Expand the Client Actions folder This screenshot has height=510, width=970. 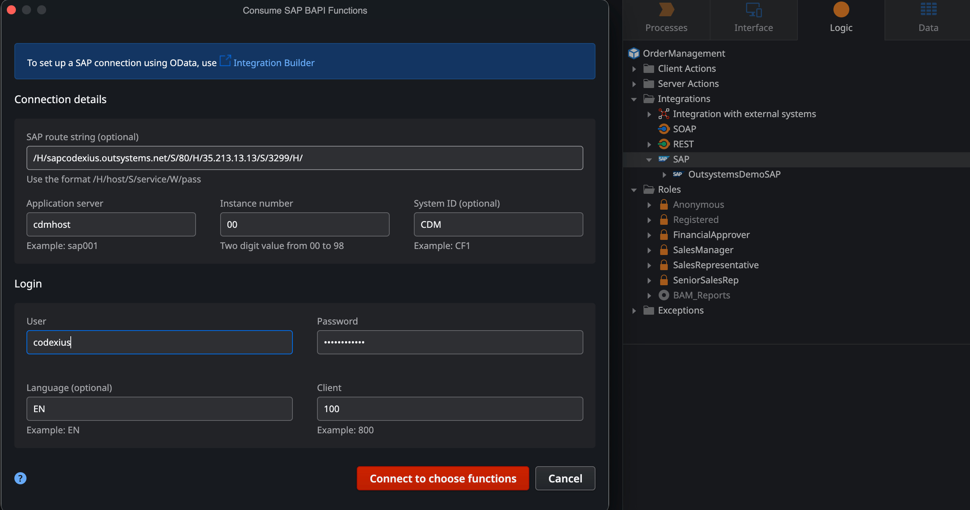tap(634, 69)
